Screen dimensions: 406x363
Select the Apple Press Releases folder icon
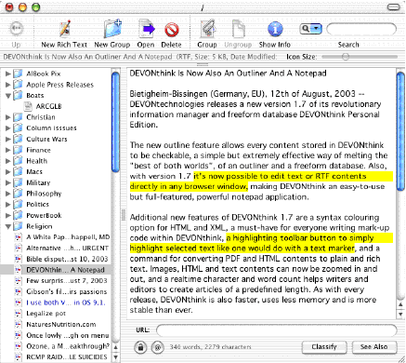click(18, 85)
